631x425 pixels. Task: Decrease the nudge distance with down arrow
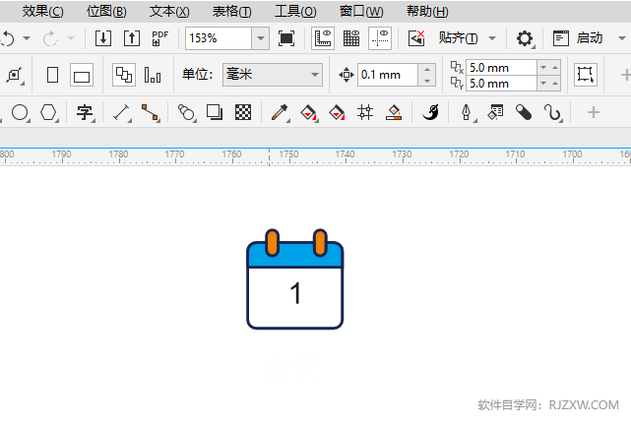coord(427,81)
